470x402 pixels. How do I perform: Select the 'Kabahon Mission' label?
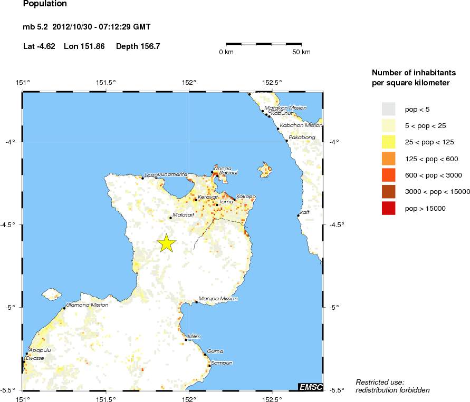tap(301, 125)
